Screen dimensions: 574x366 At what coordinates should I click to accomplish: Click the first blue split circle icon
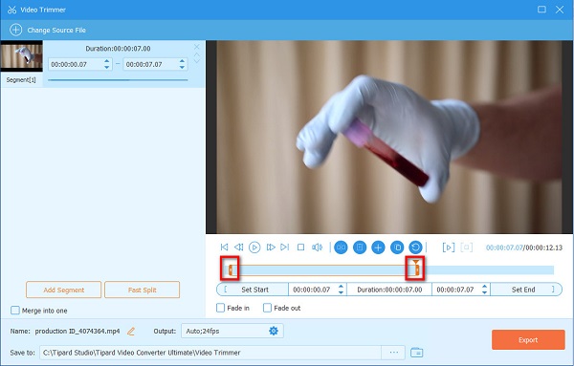[x=341, y=248]
